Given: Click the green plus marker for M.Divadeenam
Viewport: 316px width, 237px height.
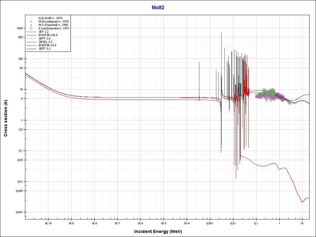Looking at the screenshot, I should click(x=31, y=22).
